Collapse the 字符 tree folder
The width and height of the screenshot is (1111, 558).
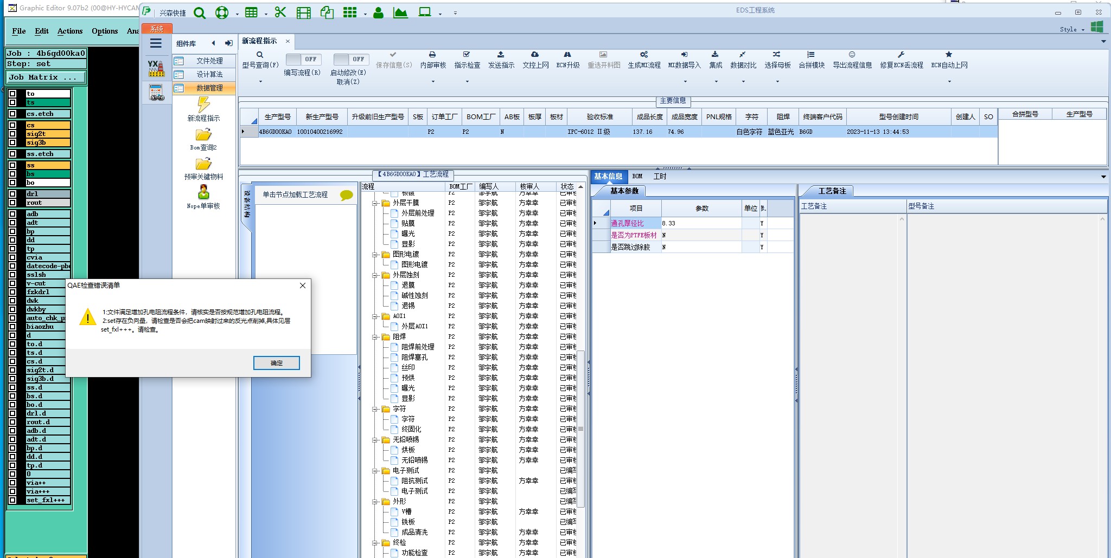[374, 409]
